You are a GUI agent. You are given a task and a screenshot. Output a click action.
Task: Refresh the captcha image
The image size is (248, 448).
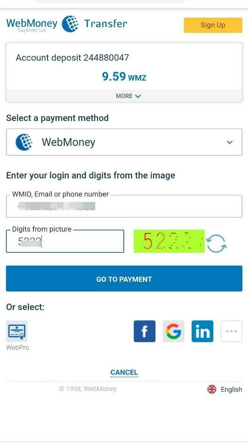click(217, 244)
